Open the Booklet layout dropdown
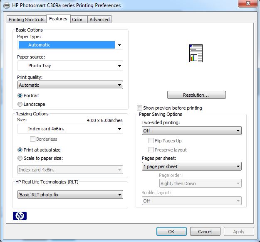Screen dimensions: 260x242 191,201
